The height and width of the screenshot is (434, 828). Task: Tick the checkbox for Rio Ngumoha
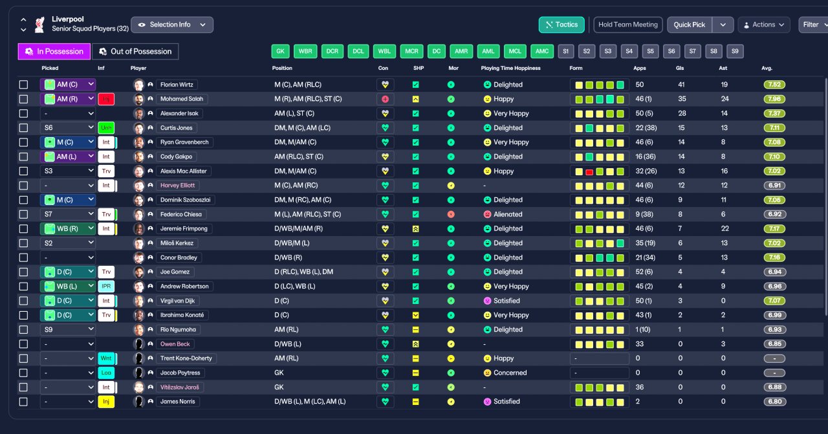coord(24,330)
